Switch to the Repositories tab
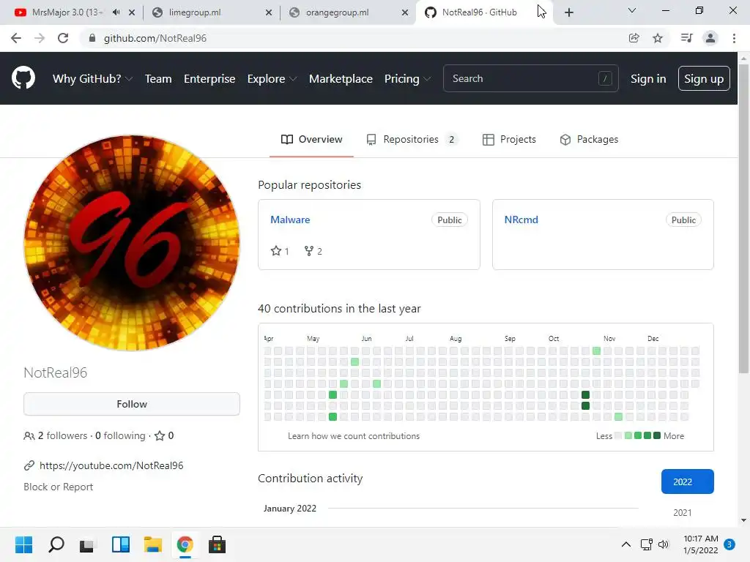 tap(412, 139)
